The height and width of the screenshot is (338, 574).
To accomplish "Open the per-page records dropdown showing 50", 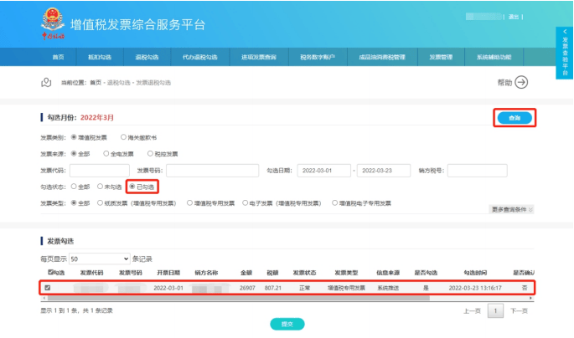I will point(101,259).
